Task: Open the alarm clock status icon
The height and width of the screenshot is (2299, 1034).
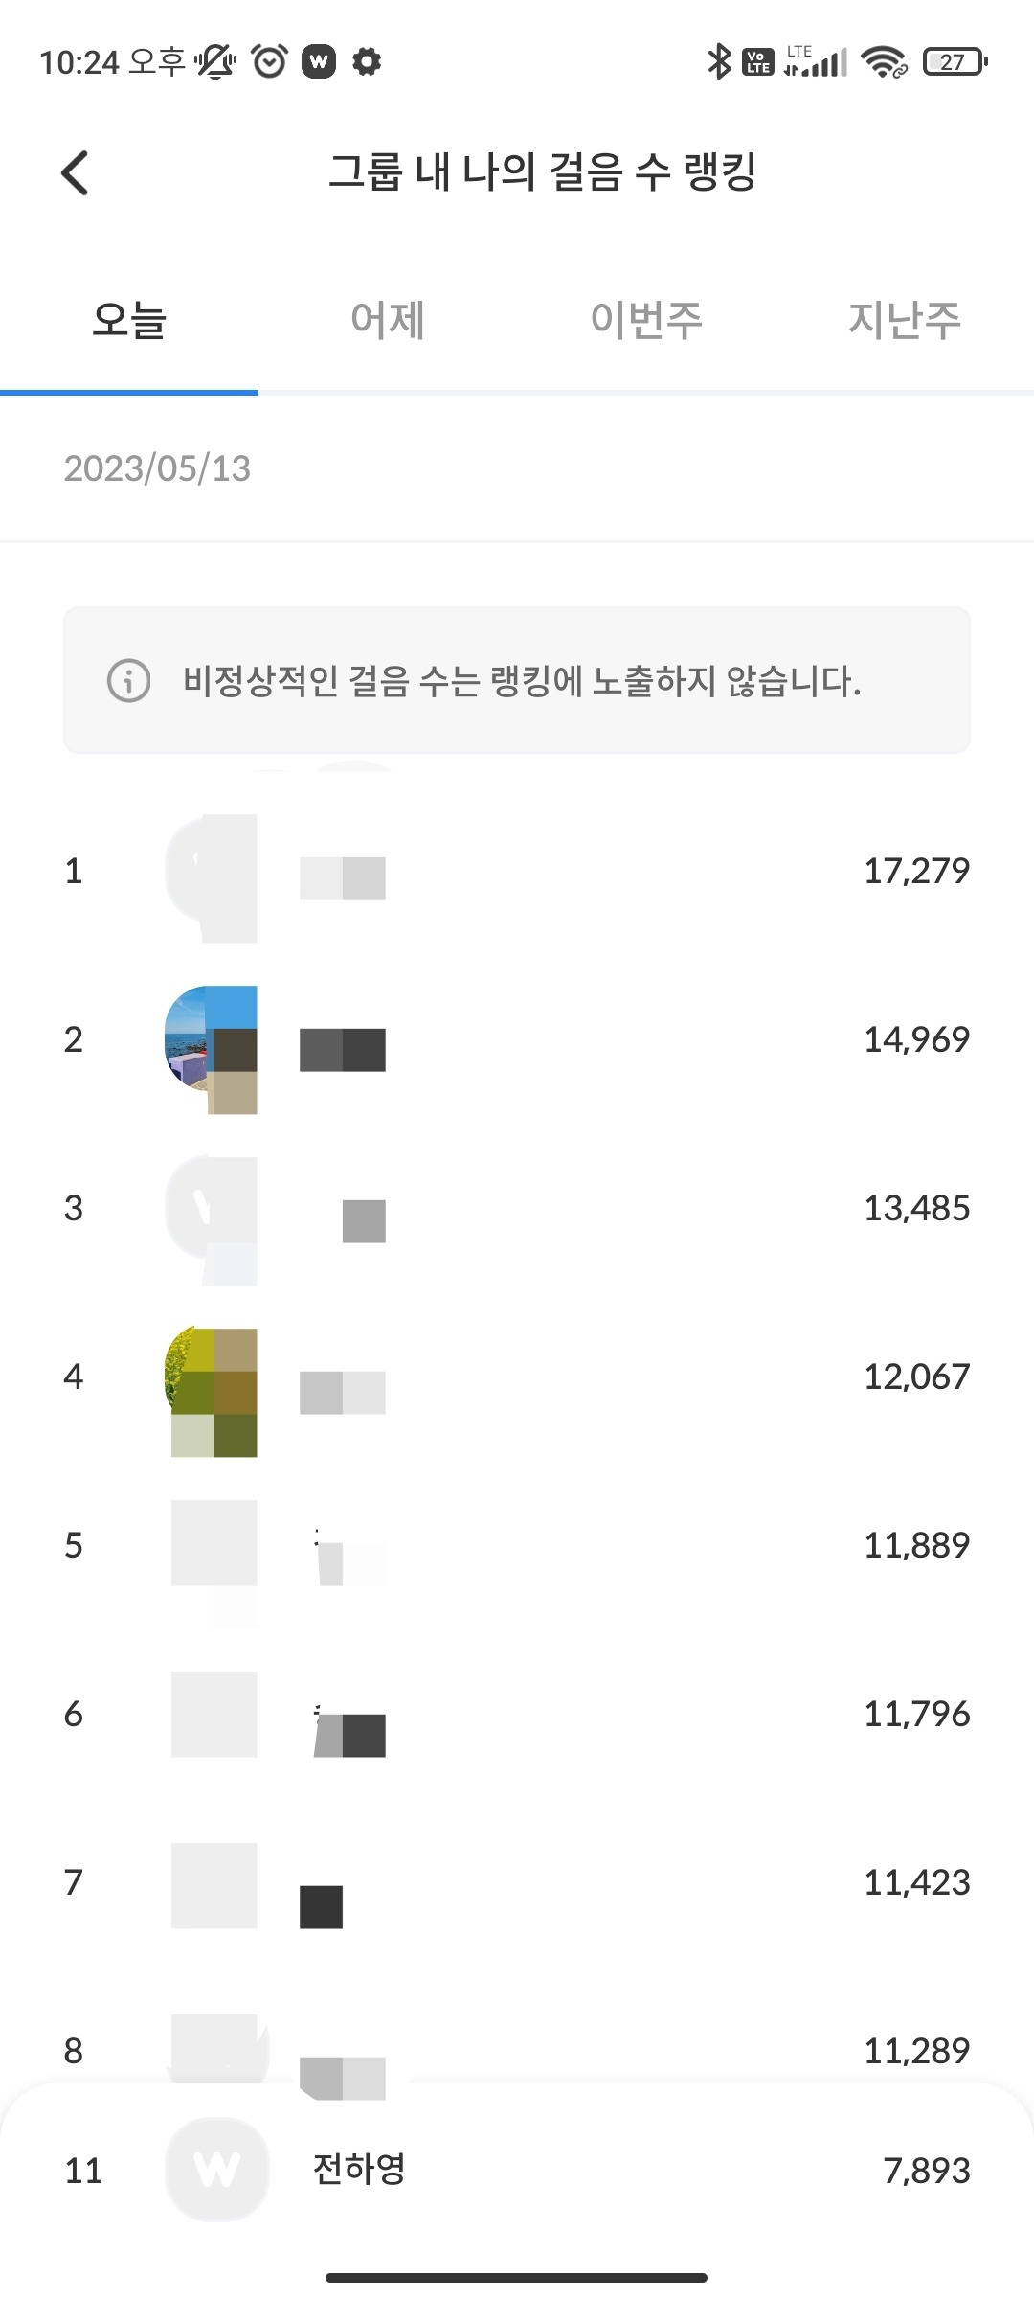Action: (269, 61)
